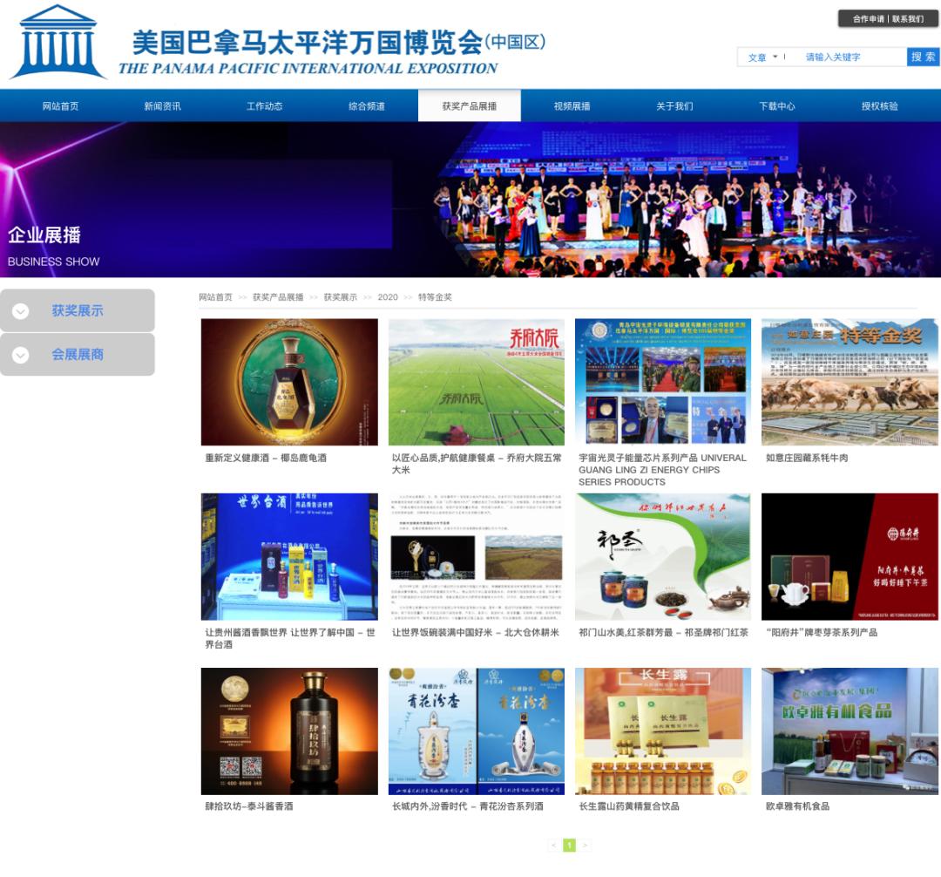Click the next page arrow
The image size is (941, 877).
[x=585, y=846]
